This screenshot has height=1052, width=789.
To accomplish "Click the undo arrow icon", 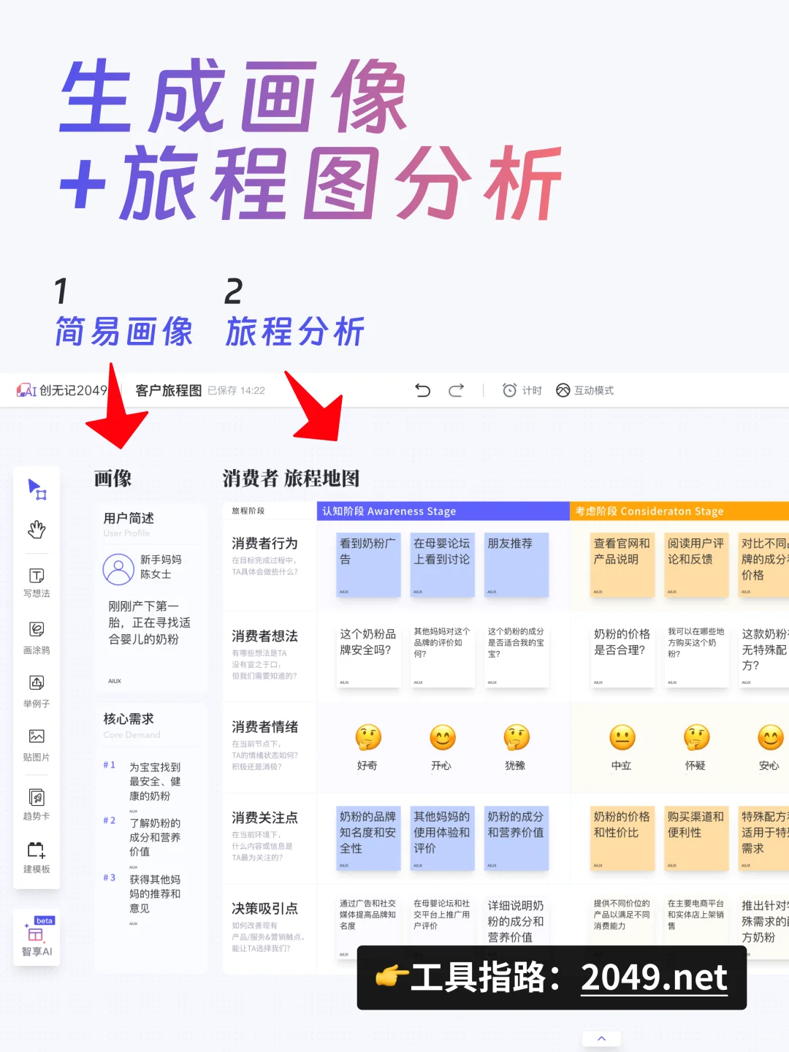I will coord(422,390).
